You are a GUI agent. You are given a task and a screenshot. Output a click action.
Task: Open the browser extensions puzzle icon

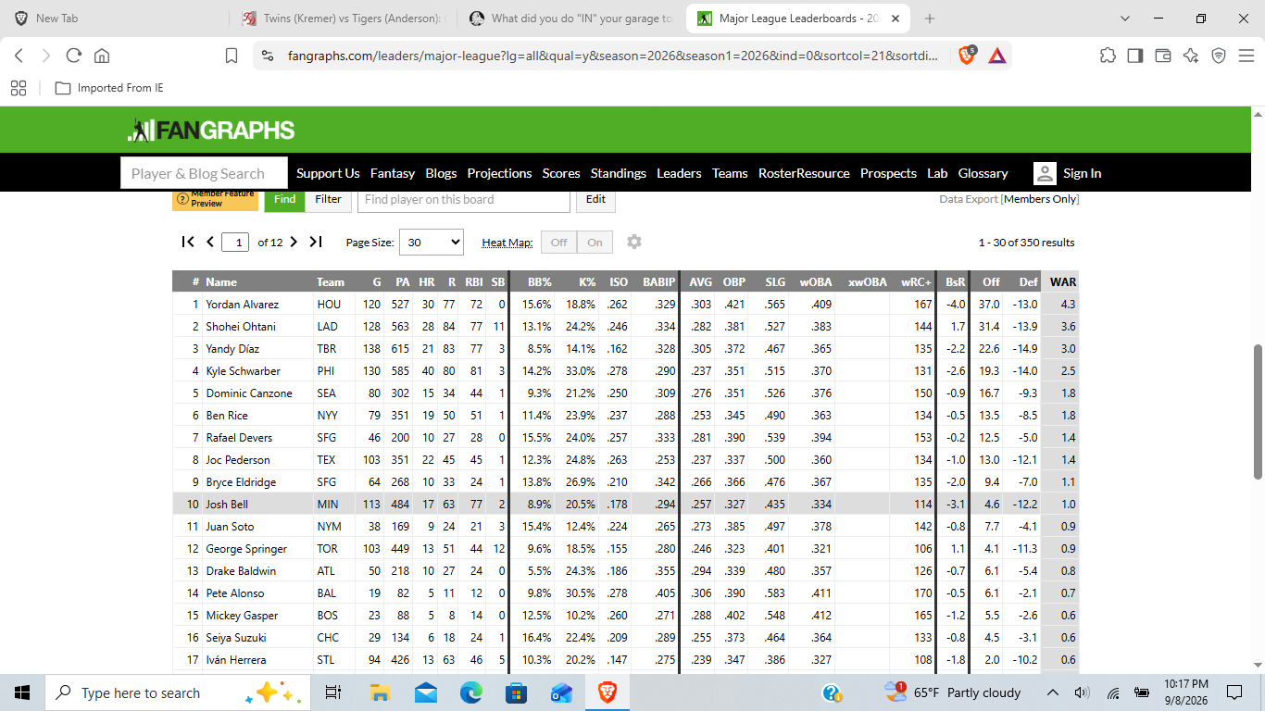[1108, 56]
